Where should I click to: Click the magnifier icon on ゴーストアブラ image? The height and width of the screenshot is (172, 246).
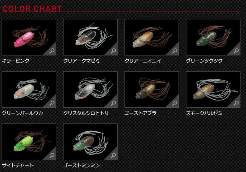coord(175,103)
